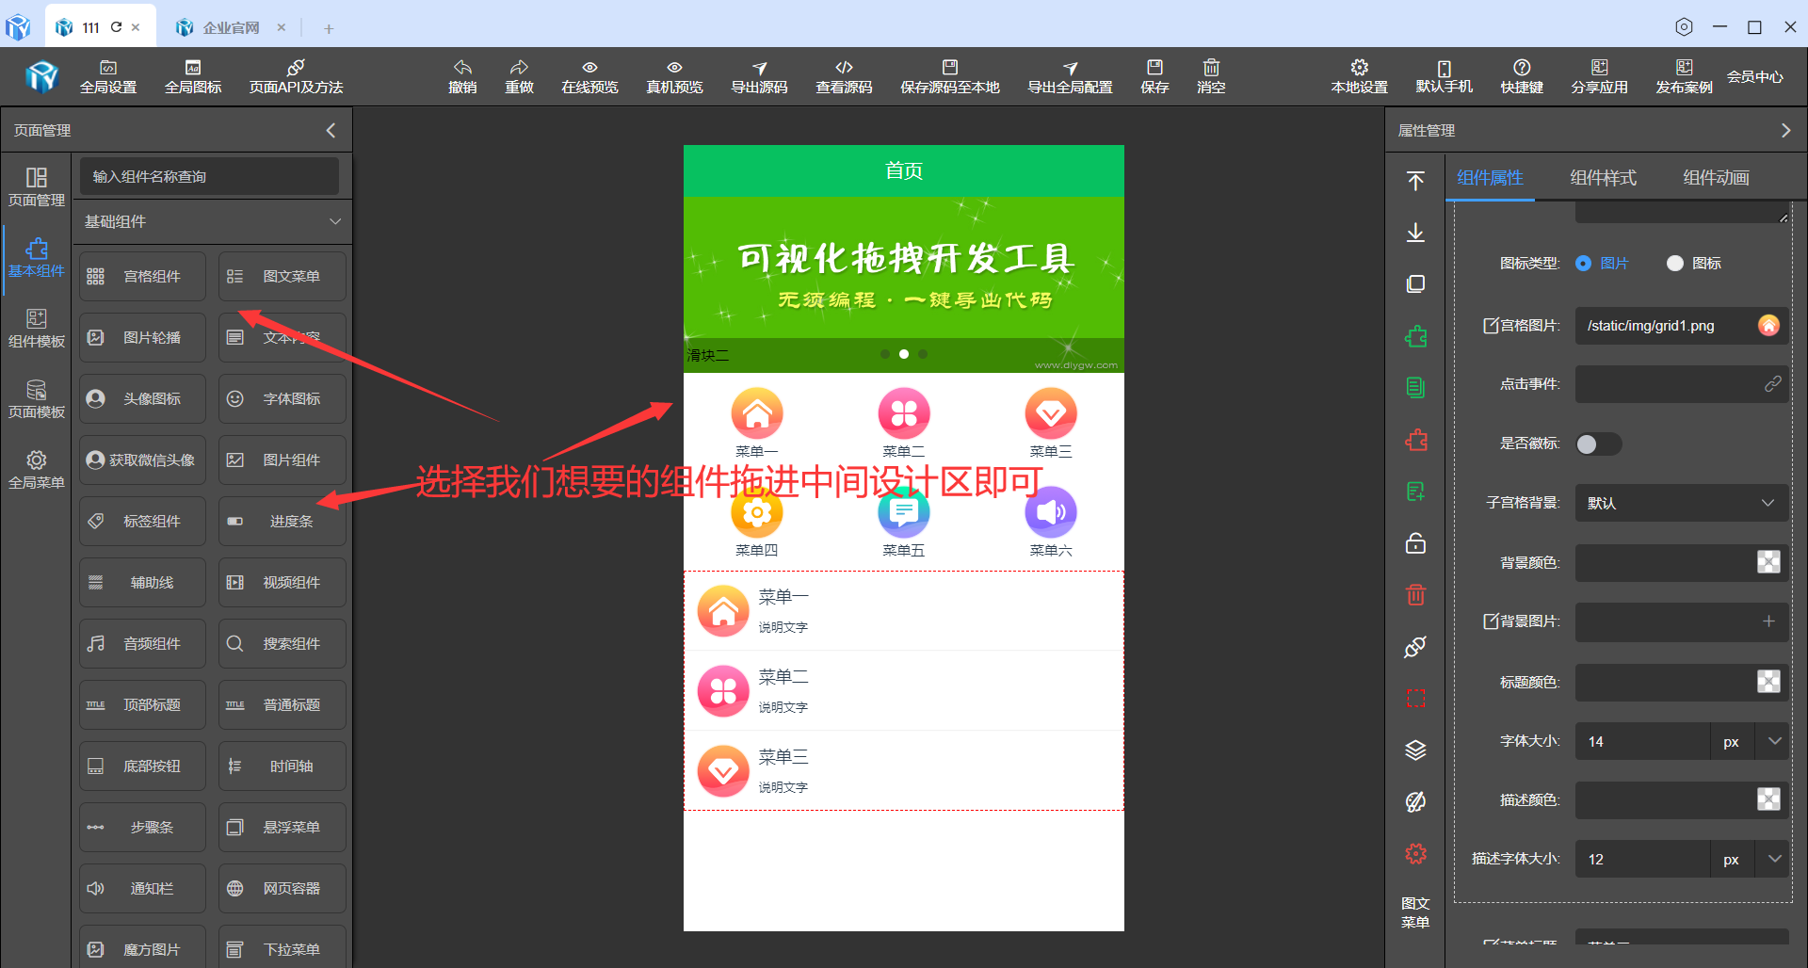Select the 图片轮播 component
This screenshot has width=1808, height=968.
(x=142, y=337)
